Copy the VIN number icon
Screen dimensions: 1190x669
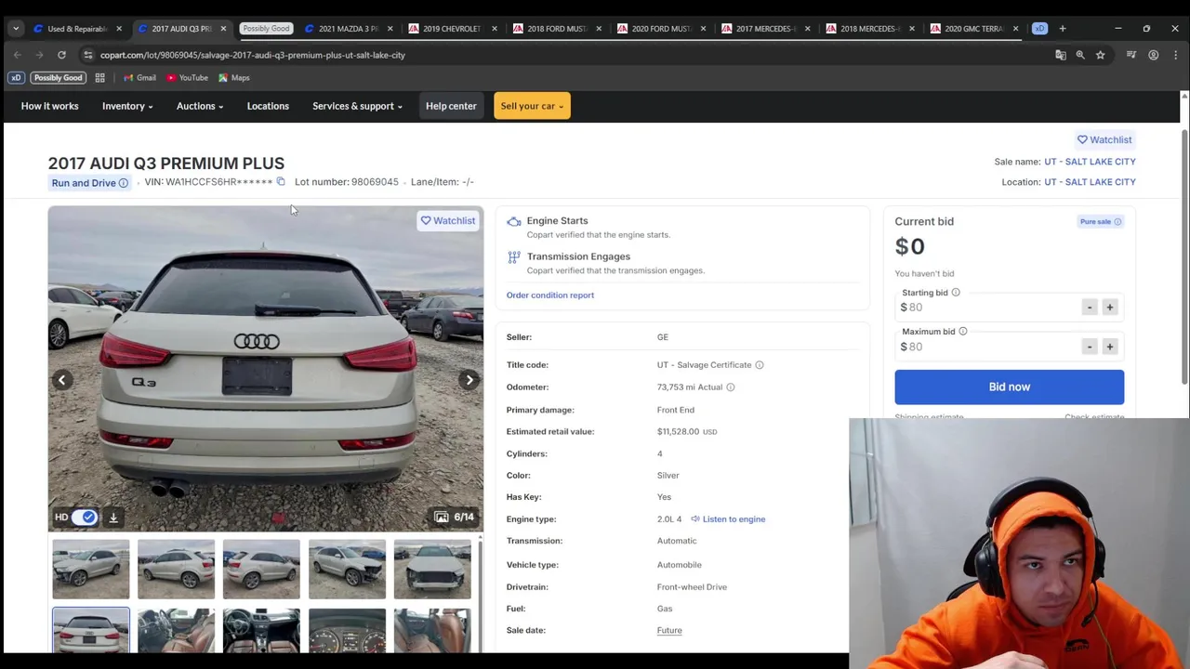click(x=281, y=182)
